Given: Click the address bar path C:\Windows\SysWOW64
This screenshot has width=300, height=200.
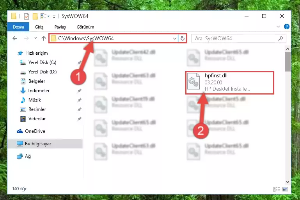Looking at the screenshot, I should [86, 38].
